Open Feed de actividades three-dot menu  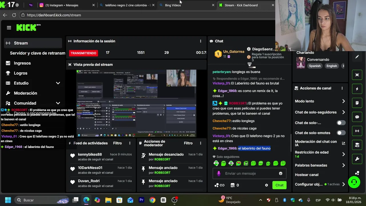click(x=130, y=143)
